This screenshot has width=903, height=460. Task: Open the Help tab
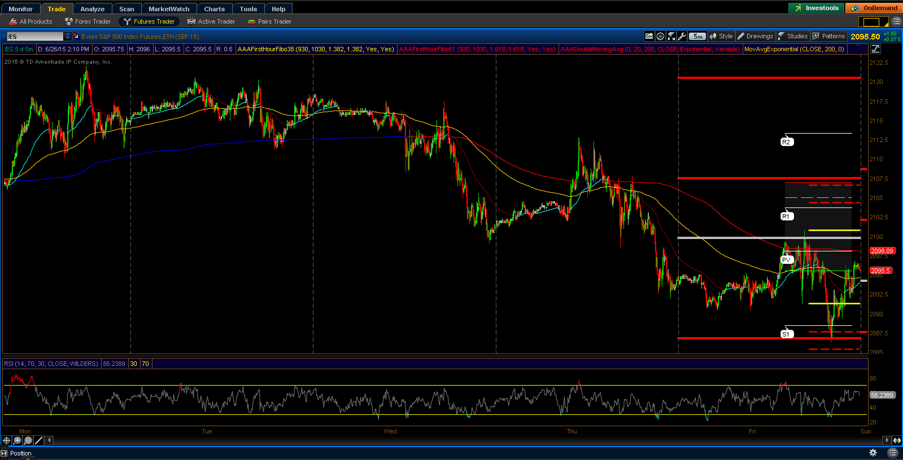point(278,9)
